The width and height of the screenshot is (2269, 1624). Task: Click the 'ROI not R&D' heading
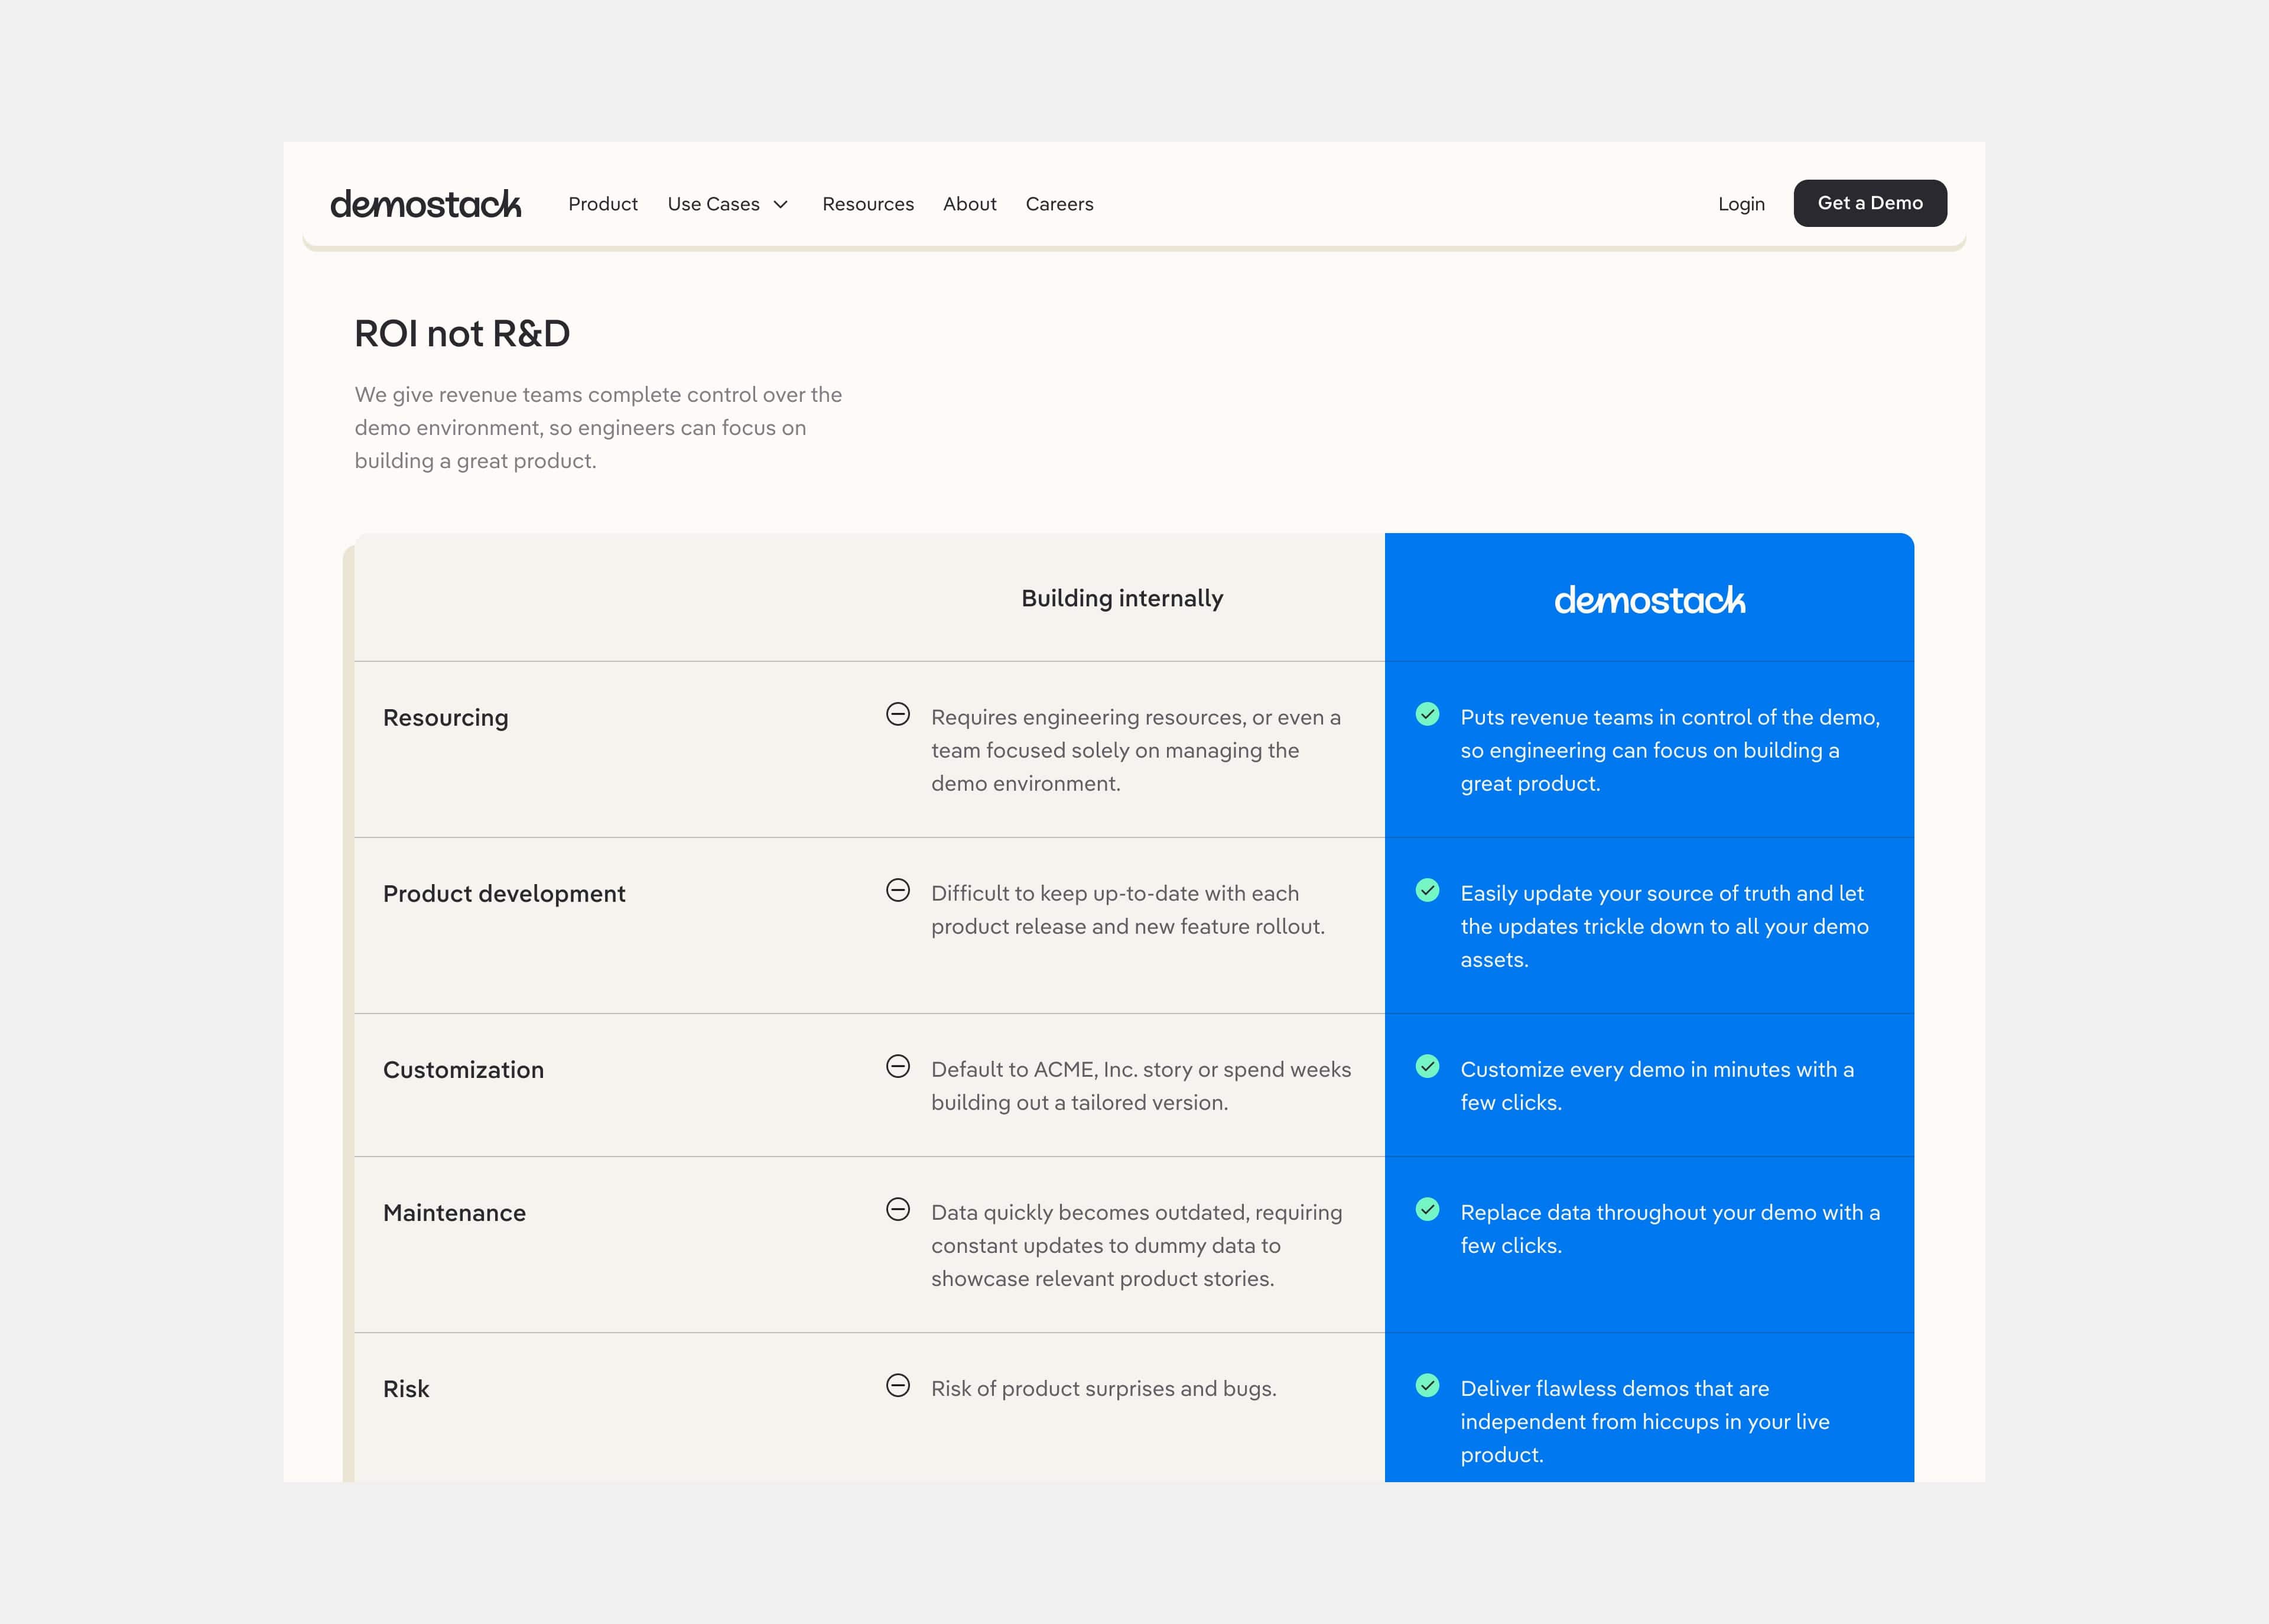tap(462, 333)
